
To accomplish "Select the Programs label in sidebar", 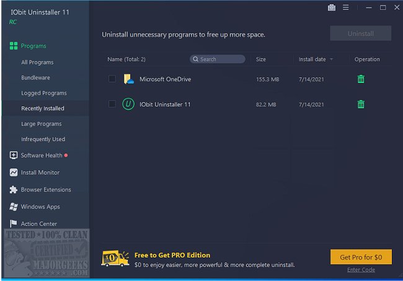I will 33,46.
